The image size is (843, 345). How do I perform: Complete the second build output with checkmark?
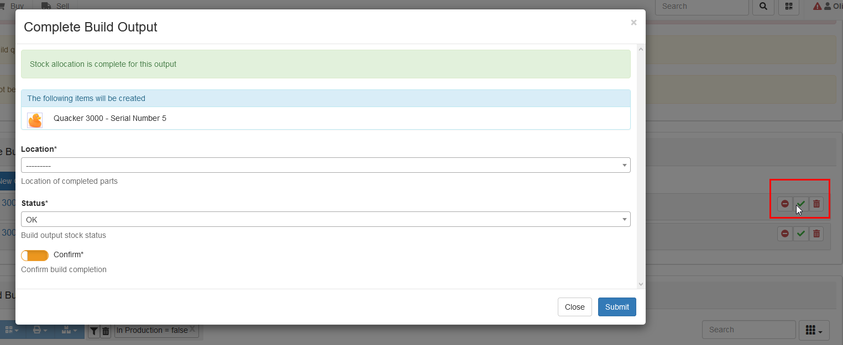point(800,233)
